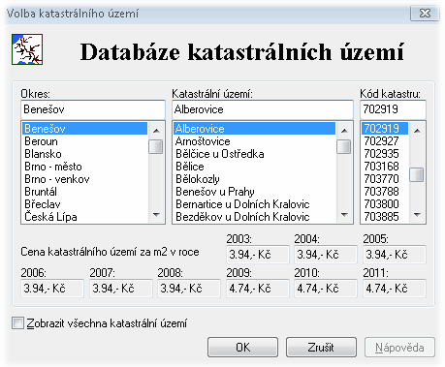Select cadastre code 702935
445x367 pixels.
(x=385, y=154)
